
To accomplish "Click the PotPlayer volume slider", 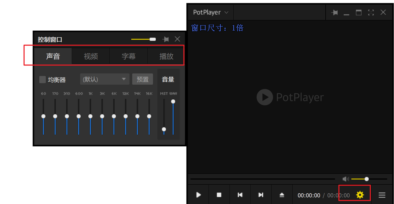I will [369, 179].
